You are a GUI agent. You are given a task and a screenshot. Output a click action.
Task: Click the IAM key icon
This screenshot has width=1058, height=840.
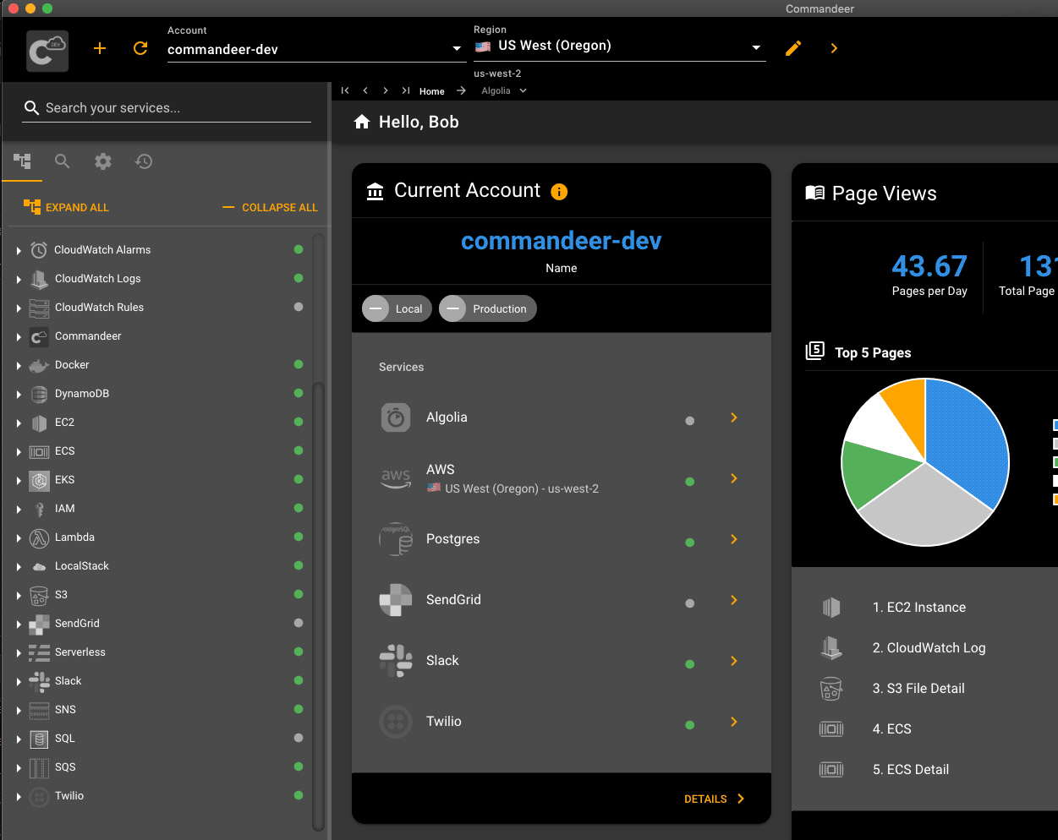click(x=39, y=509)
